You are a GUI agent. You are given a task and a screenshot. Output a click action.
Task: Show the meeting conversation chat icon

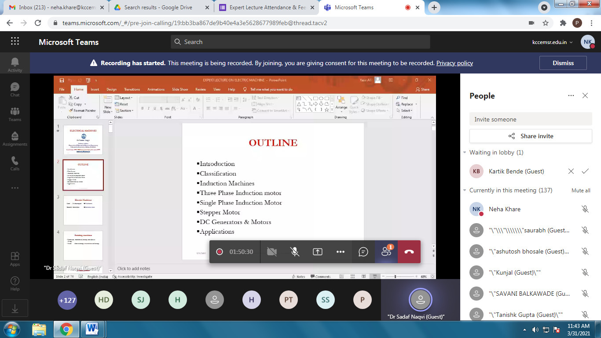tap(363, 252)
